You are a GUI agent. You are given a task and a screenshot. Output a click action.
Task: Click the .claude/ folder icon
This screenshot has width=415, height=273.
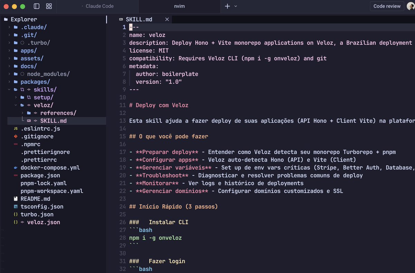[x=16, y=27]
